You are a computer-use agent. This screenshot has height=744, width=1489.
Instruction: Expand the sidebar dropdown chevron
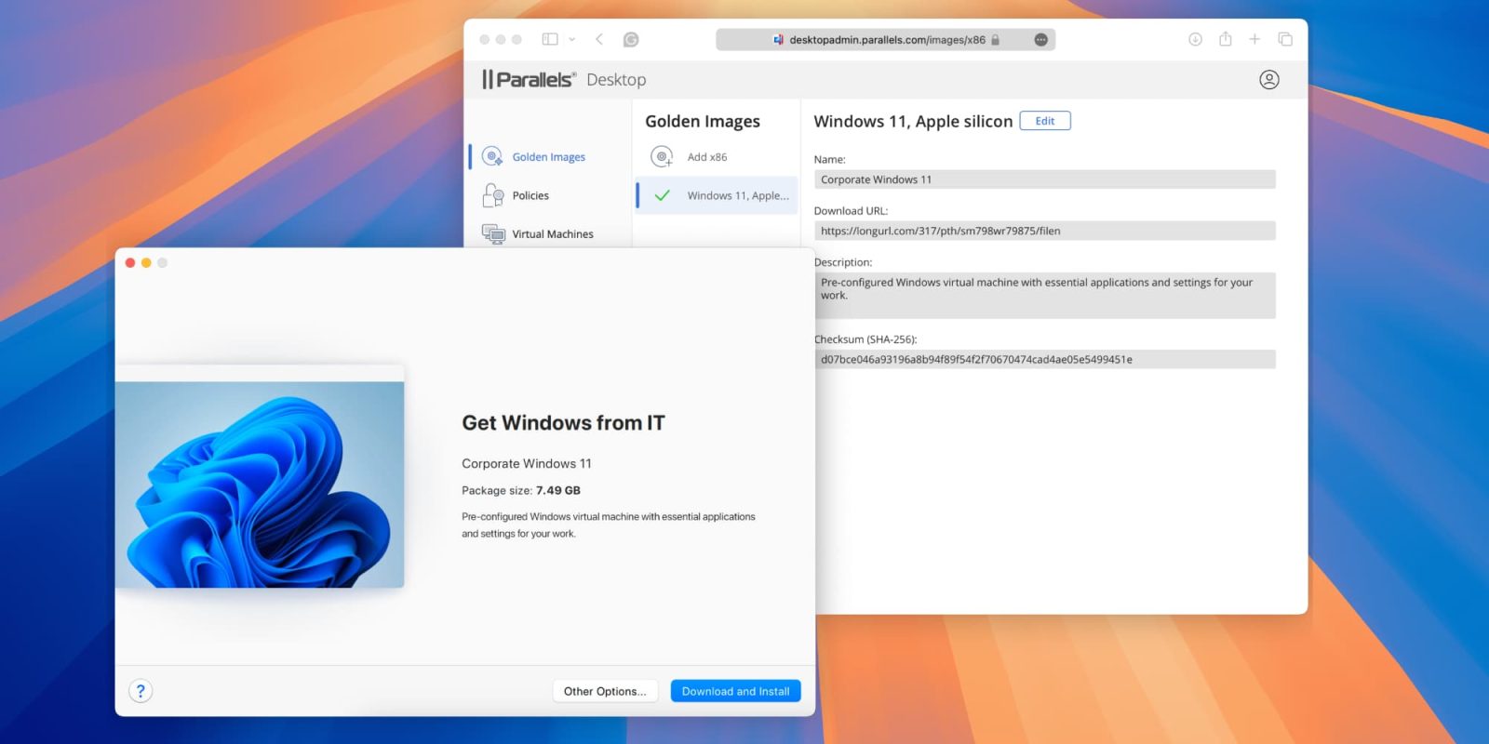[x=571, y=39]
